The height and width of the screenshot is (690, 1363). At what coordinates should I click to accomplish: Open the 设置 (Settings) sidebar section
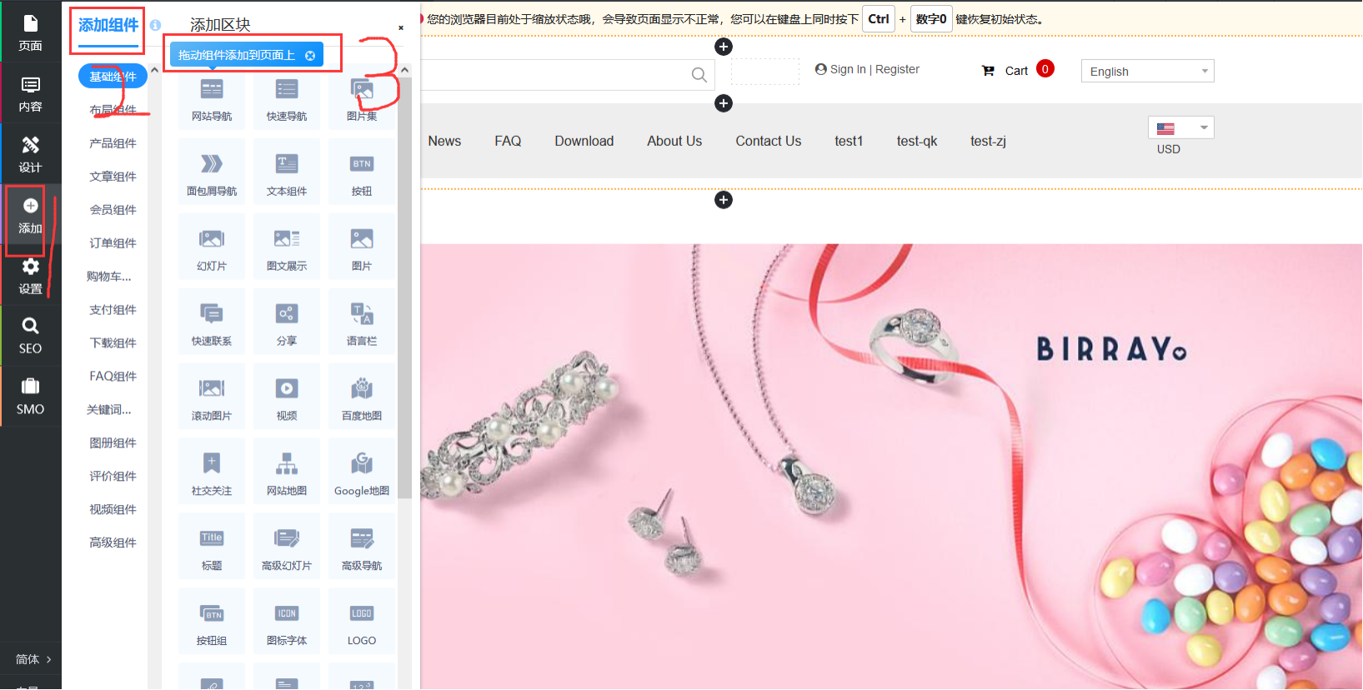coord(30,276)
